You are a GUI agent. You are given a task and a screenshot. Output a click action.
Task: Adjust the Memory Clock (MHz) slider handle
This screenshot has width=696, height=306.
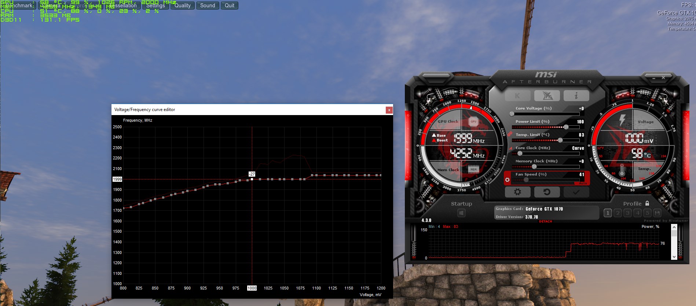click(534, 166)
